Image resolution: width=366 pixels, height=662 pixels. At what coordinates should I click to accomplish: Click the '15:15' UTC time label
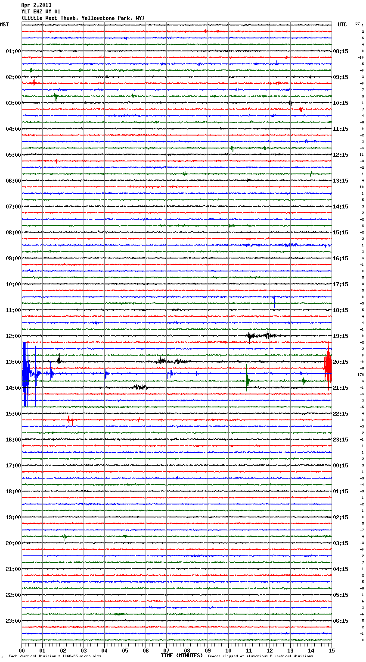[x=341, y=233]
